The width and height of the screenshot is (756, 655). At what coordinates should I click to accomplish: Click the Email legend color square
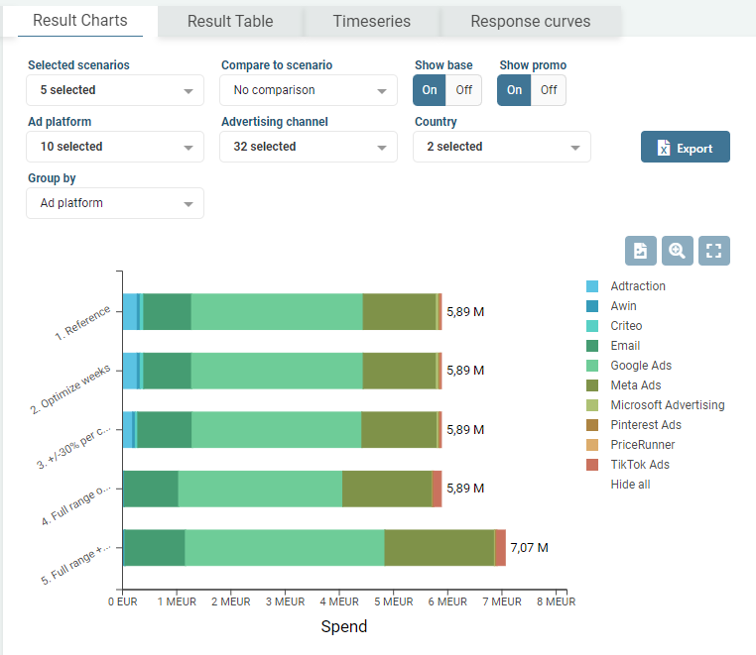(592, 346)
